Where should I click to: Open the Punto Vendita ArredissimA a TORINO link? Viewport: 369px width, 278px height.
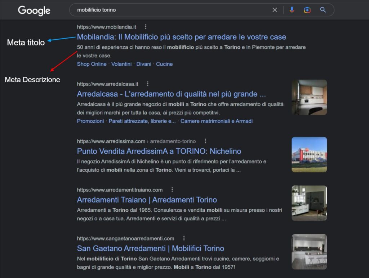[159, 151]
